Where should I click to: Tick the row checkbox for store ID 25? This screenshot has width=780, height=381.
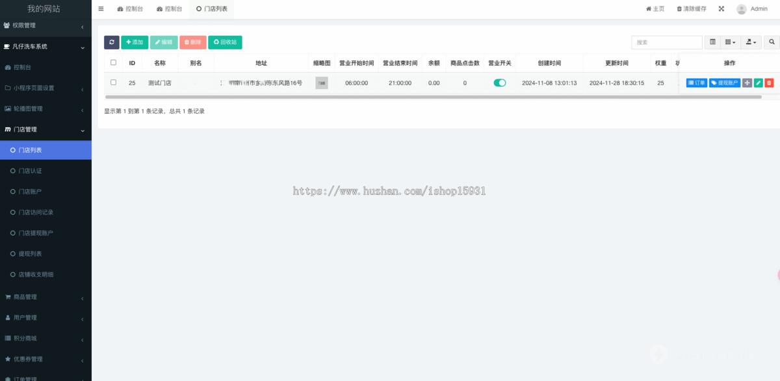click(113, 83)
